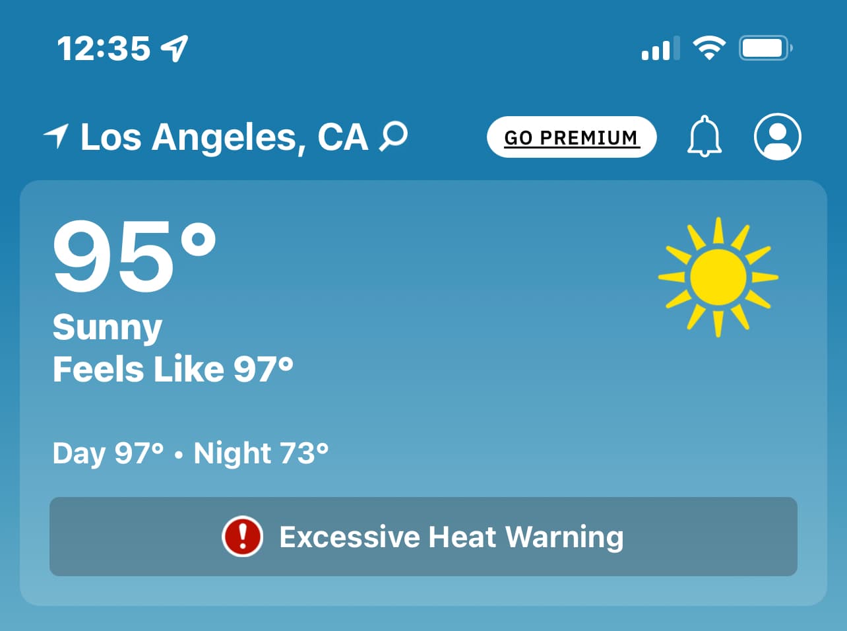Tap the search magnifier icon
Screen dimensions: 847x631
coord(394,137)
